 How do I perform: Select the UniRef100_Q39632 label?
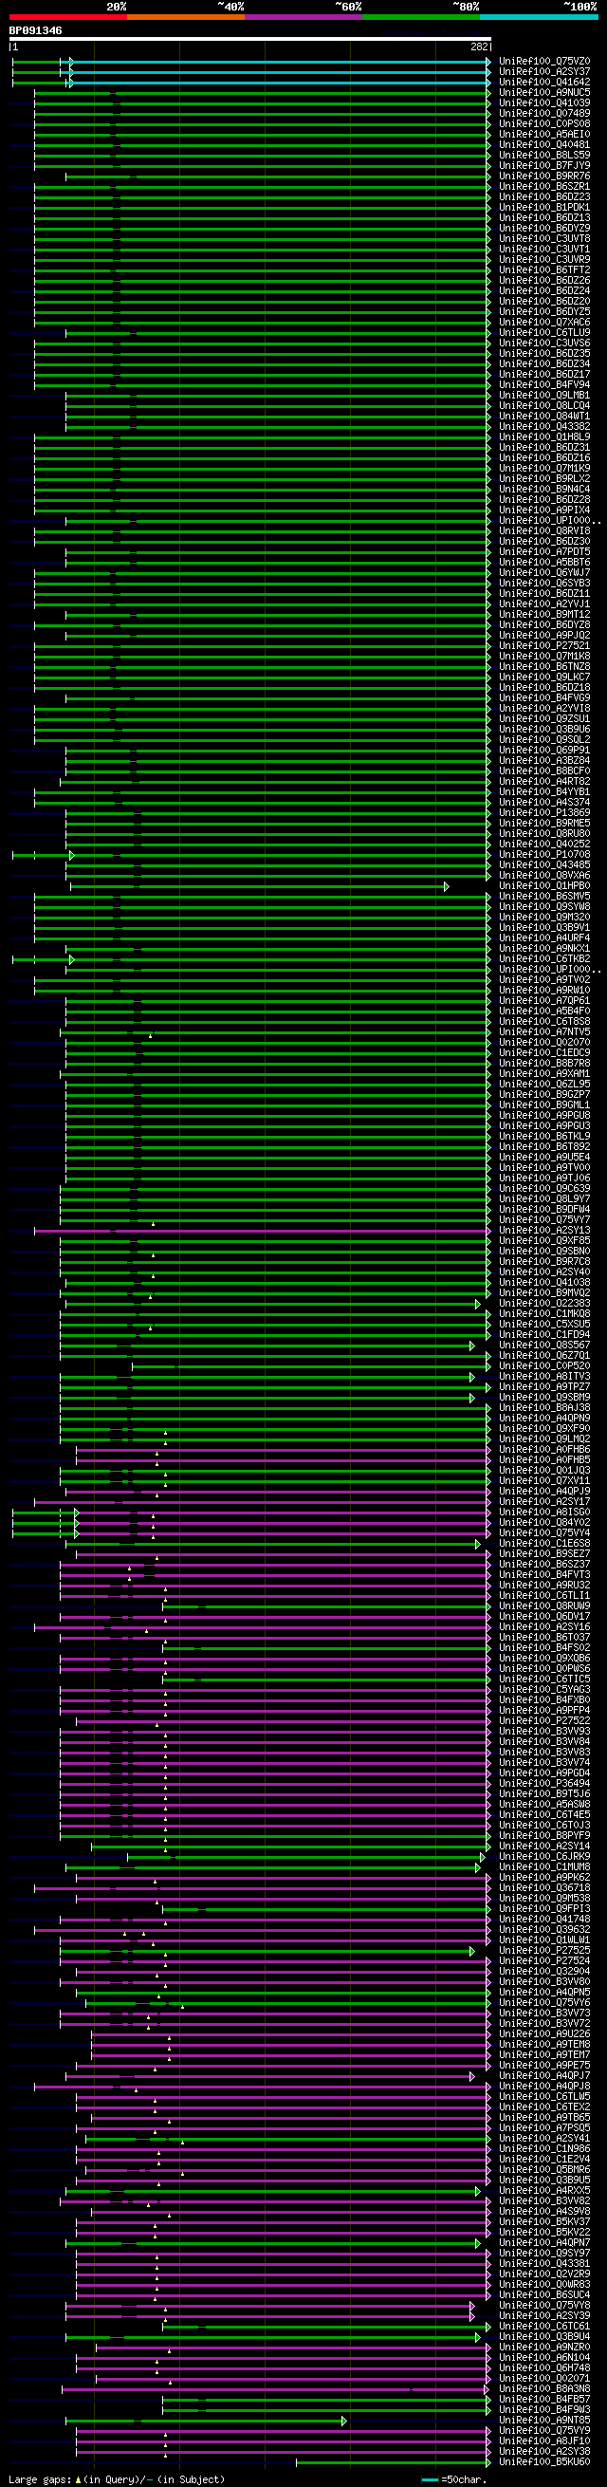(544, 1929)
